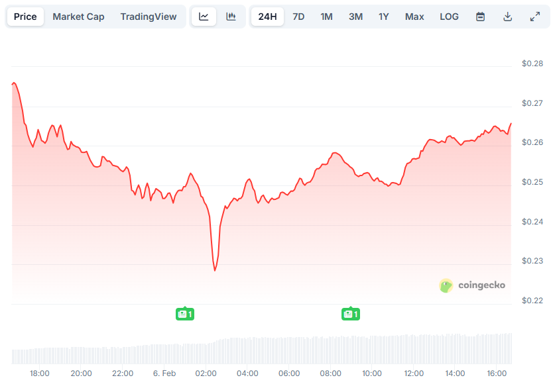Enable the 24H timeframe
The width and height of the screenshot is (555, 388).
(x=267, y=16)
